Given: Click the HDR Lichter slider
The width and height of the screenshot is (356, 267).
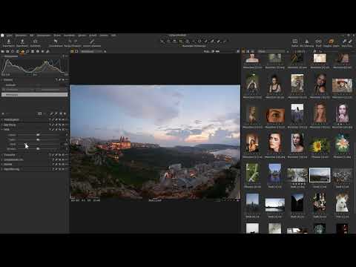Looking at the screenshot, I should [x=38, y=135].
